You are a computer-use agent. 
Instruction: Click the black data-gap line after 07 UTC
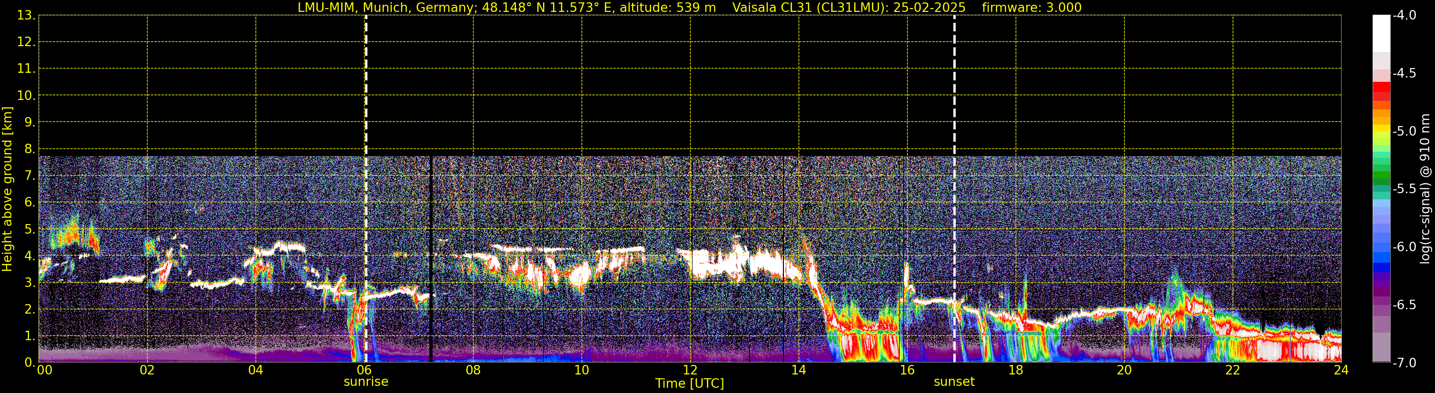coord(431,259)
